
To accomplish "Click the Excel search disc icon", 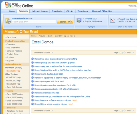I will point(8,21).
